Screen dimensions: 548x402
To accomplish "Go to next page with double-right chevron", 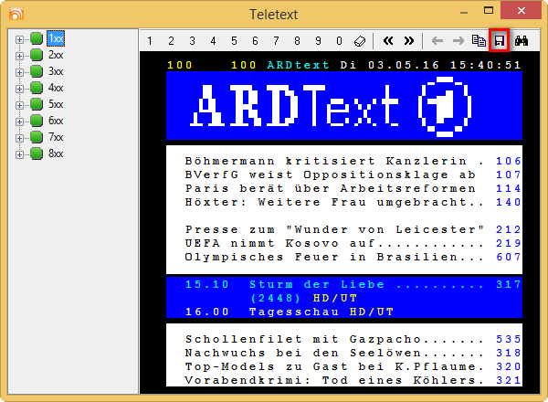I will click(409, 41).
